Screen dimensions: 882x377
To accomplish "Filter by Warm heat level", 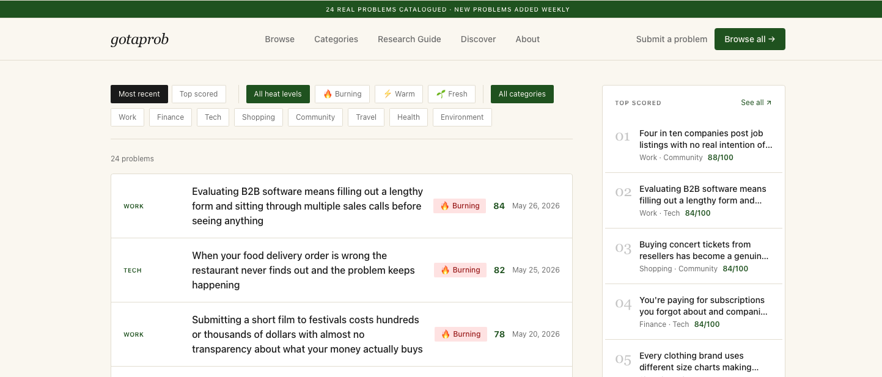I will [399, 94].
